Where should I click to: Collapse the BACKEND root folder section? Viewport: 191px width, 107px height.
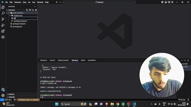click(x=7, y=10)
